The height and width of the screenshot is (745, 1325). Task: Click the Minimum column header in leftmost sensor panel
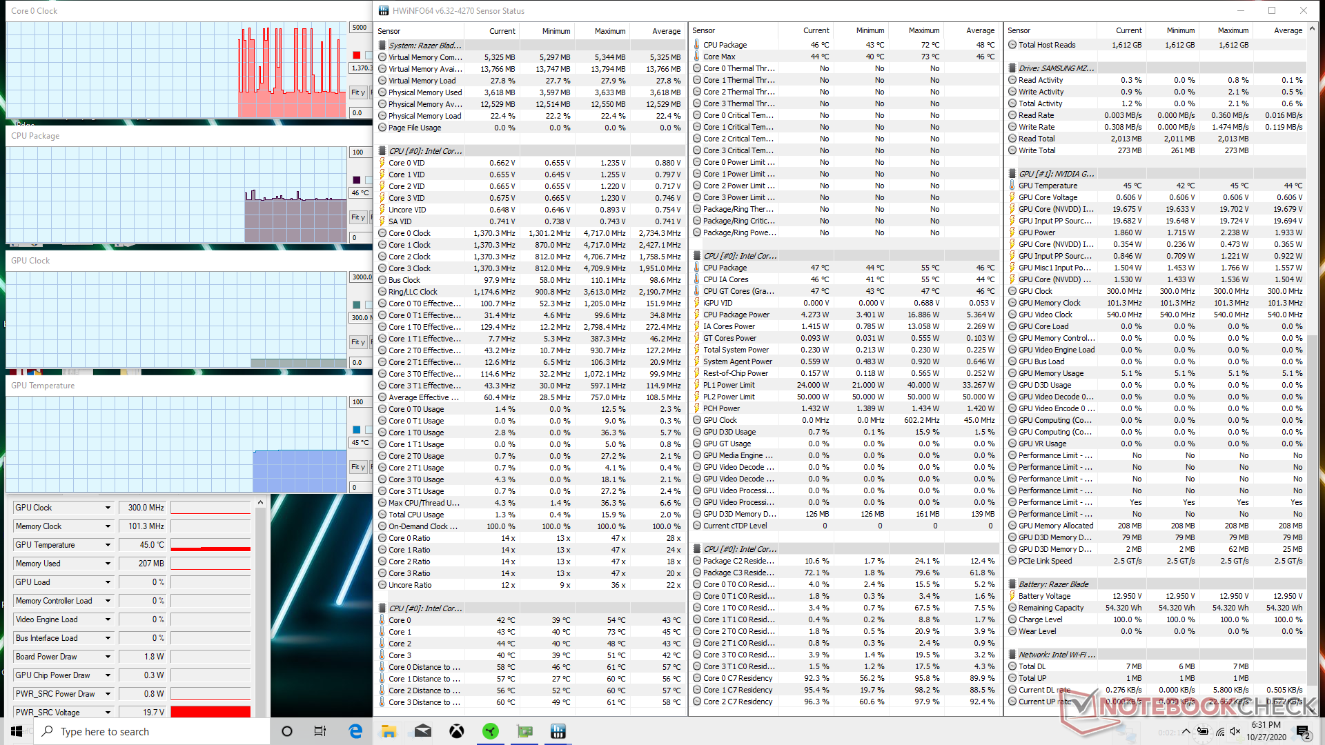[556, 31]
